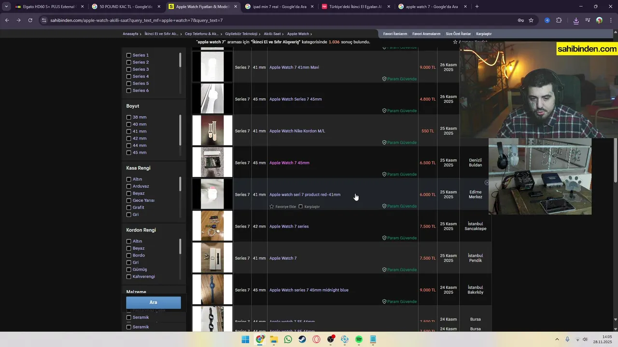Switch to the apple watch 7 Google tab

(432, 7)
